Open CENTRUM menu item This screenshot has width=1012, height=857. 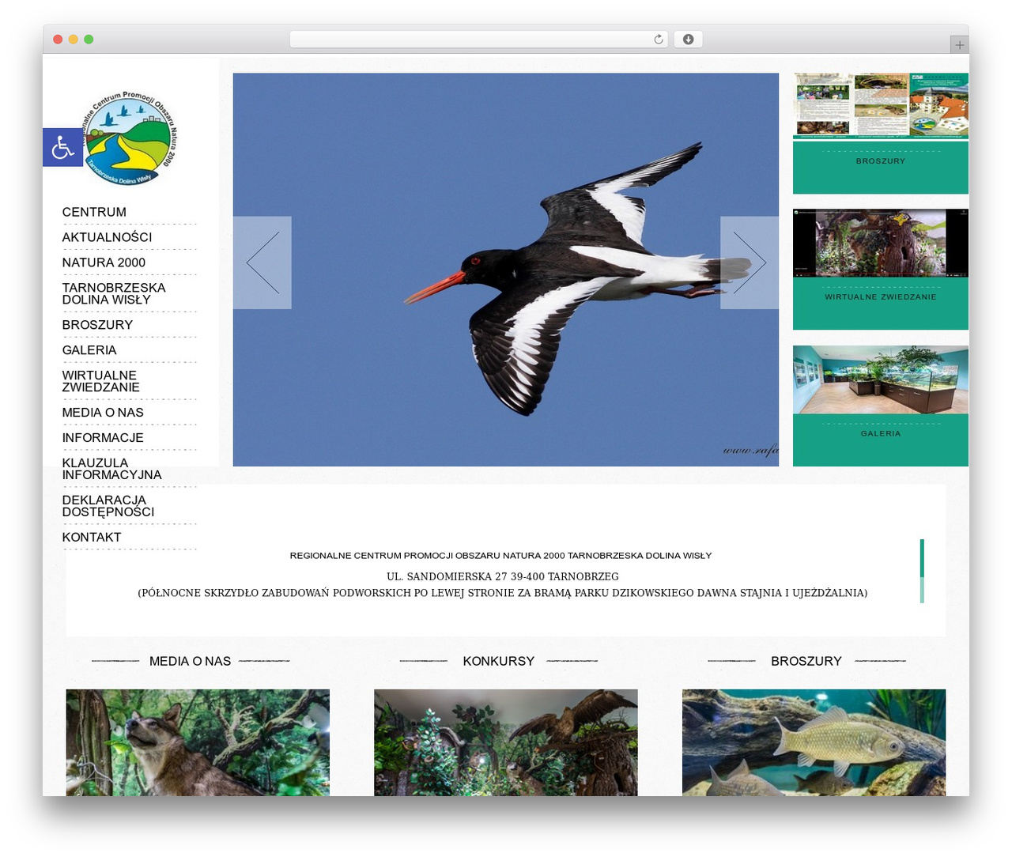coord(94,212)
